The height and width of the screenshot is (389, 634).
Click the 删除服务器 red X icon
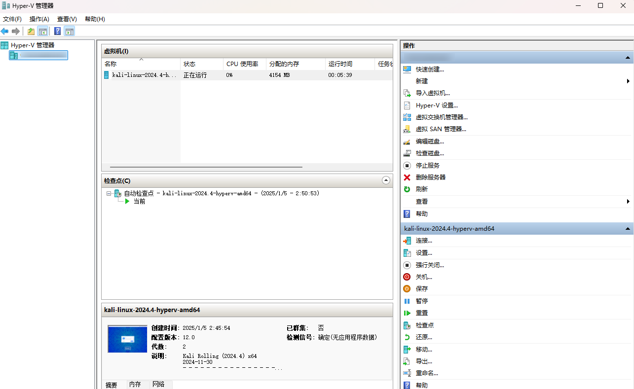click(407, 177)
